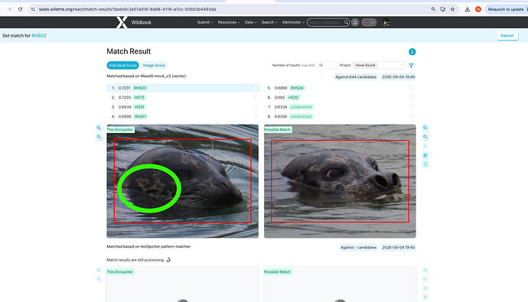Screen dimensions: 528x302
Task: Open individual RHS03 link
Action: click(x=140, y=88)
